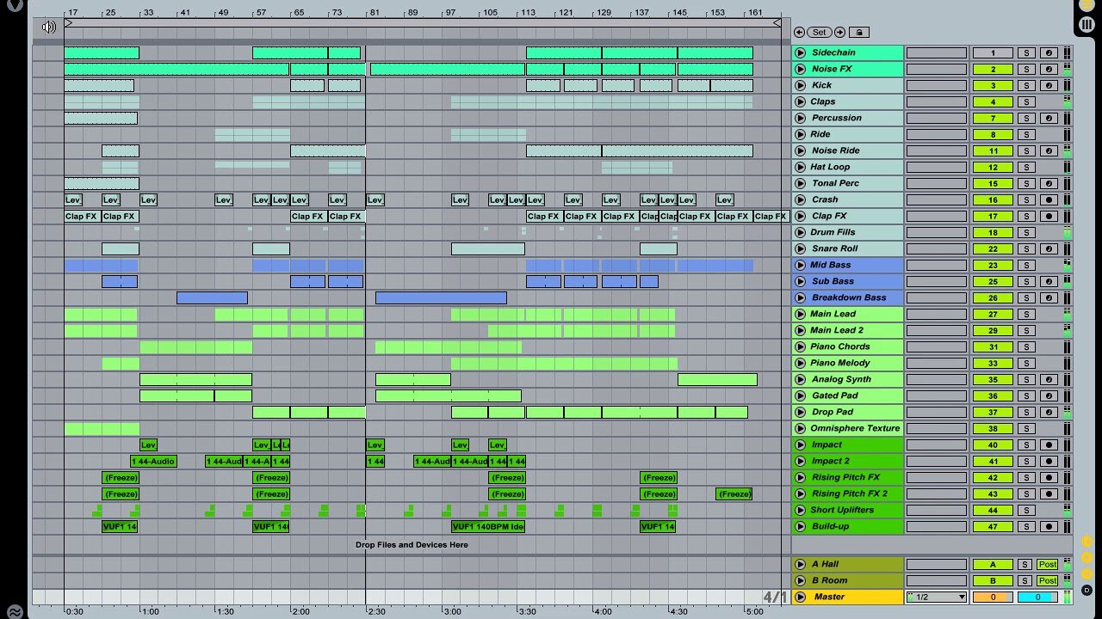Arm the Noise FX track
This screenshot has width=1102, height=619.
(1048, 69)
